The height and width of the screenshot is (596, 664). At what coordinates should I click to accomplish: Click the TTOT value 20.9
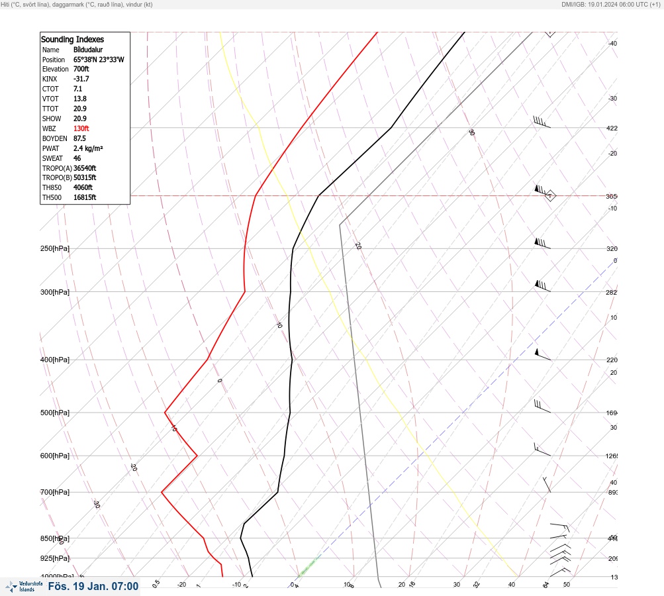(79, 109)
